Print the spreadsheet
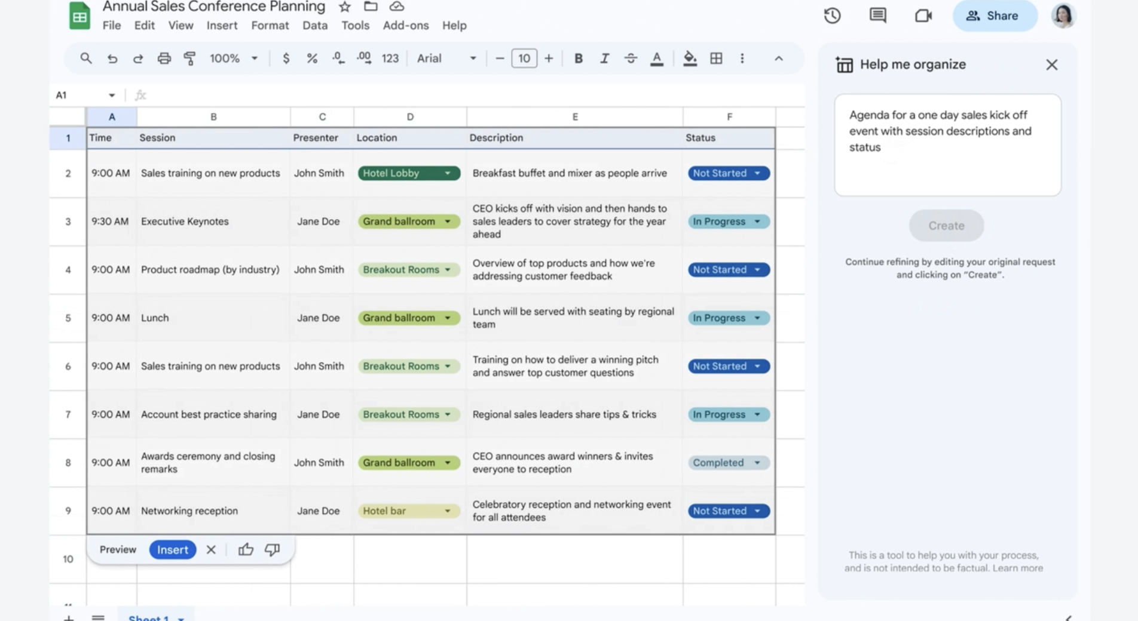The height and width of the screenshot is (621, 1138). pyautogui.click(x=164, y=58)
